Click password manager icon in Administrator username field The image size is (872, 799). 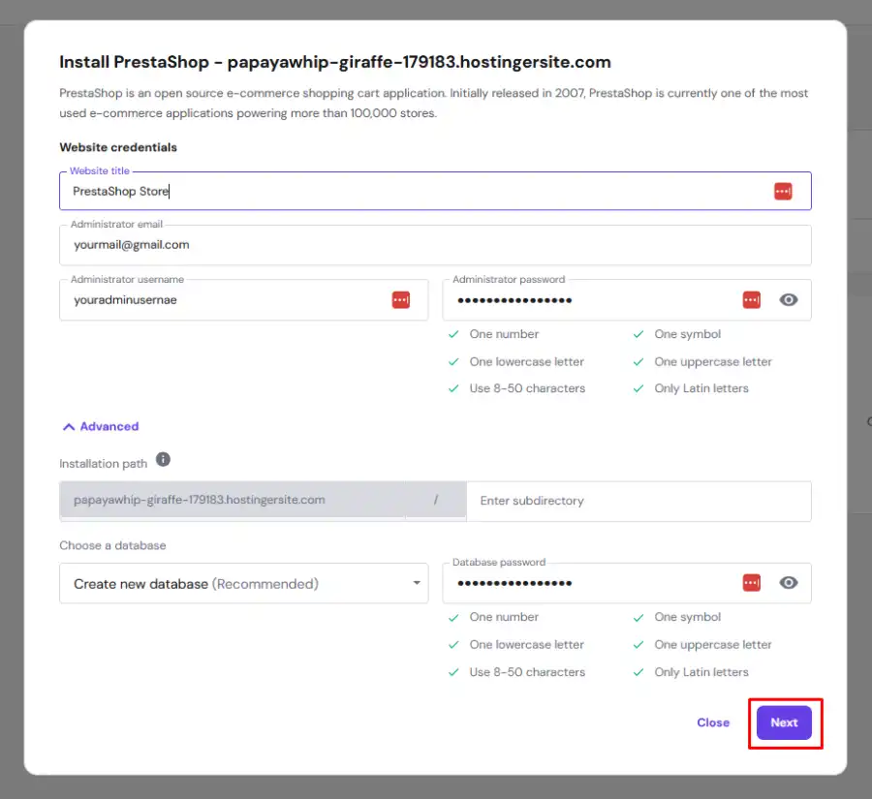[x=400, y=299]
